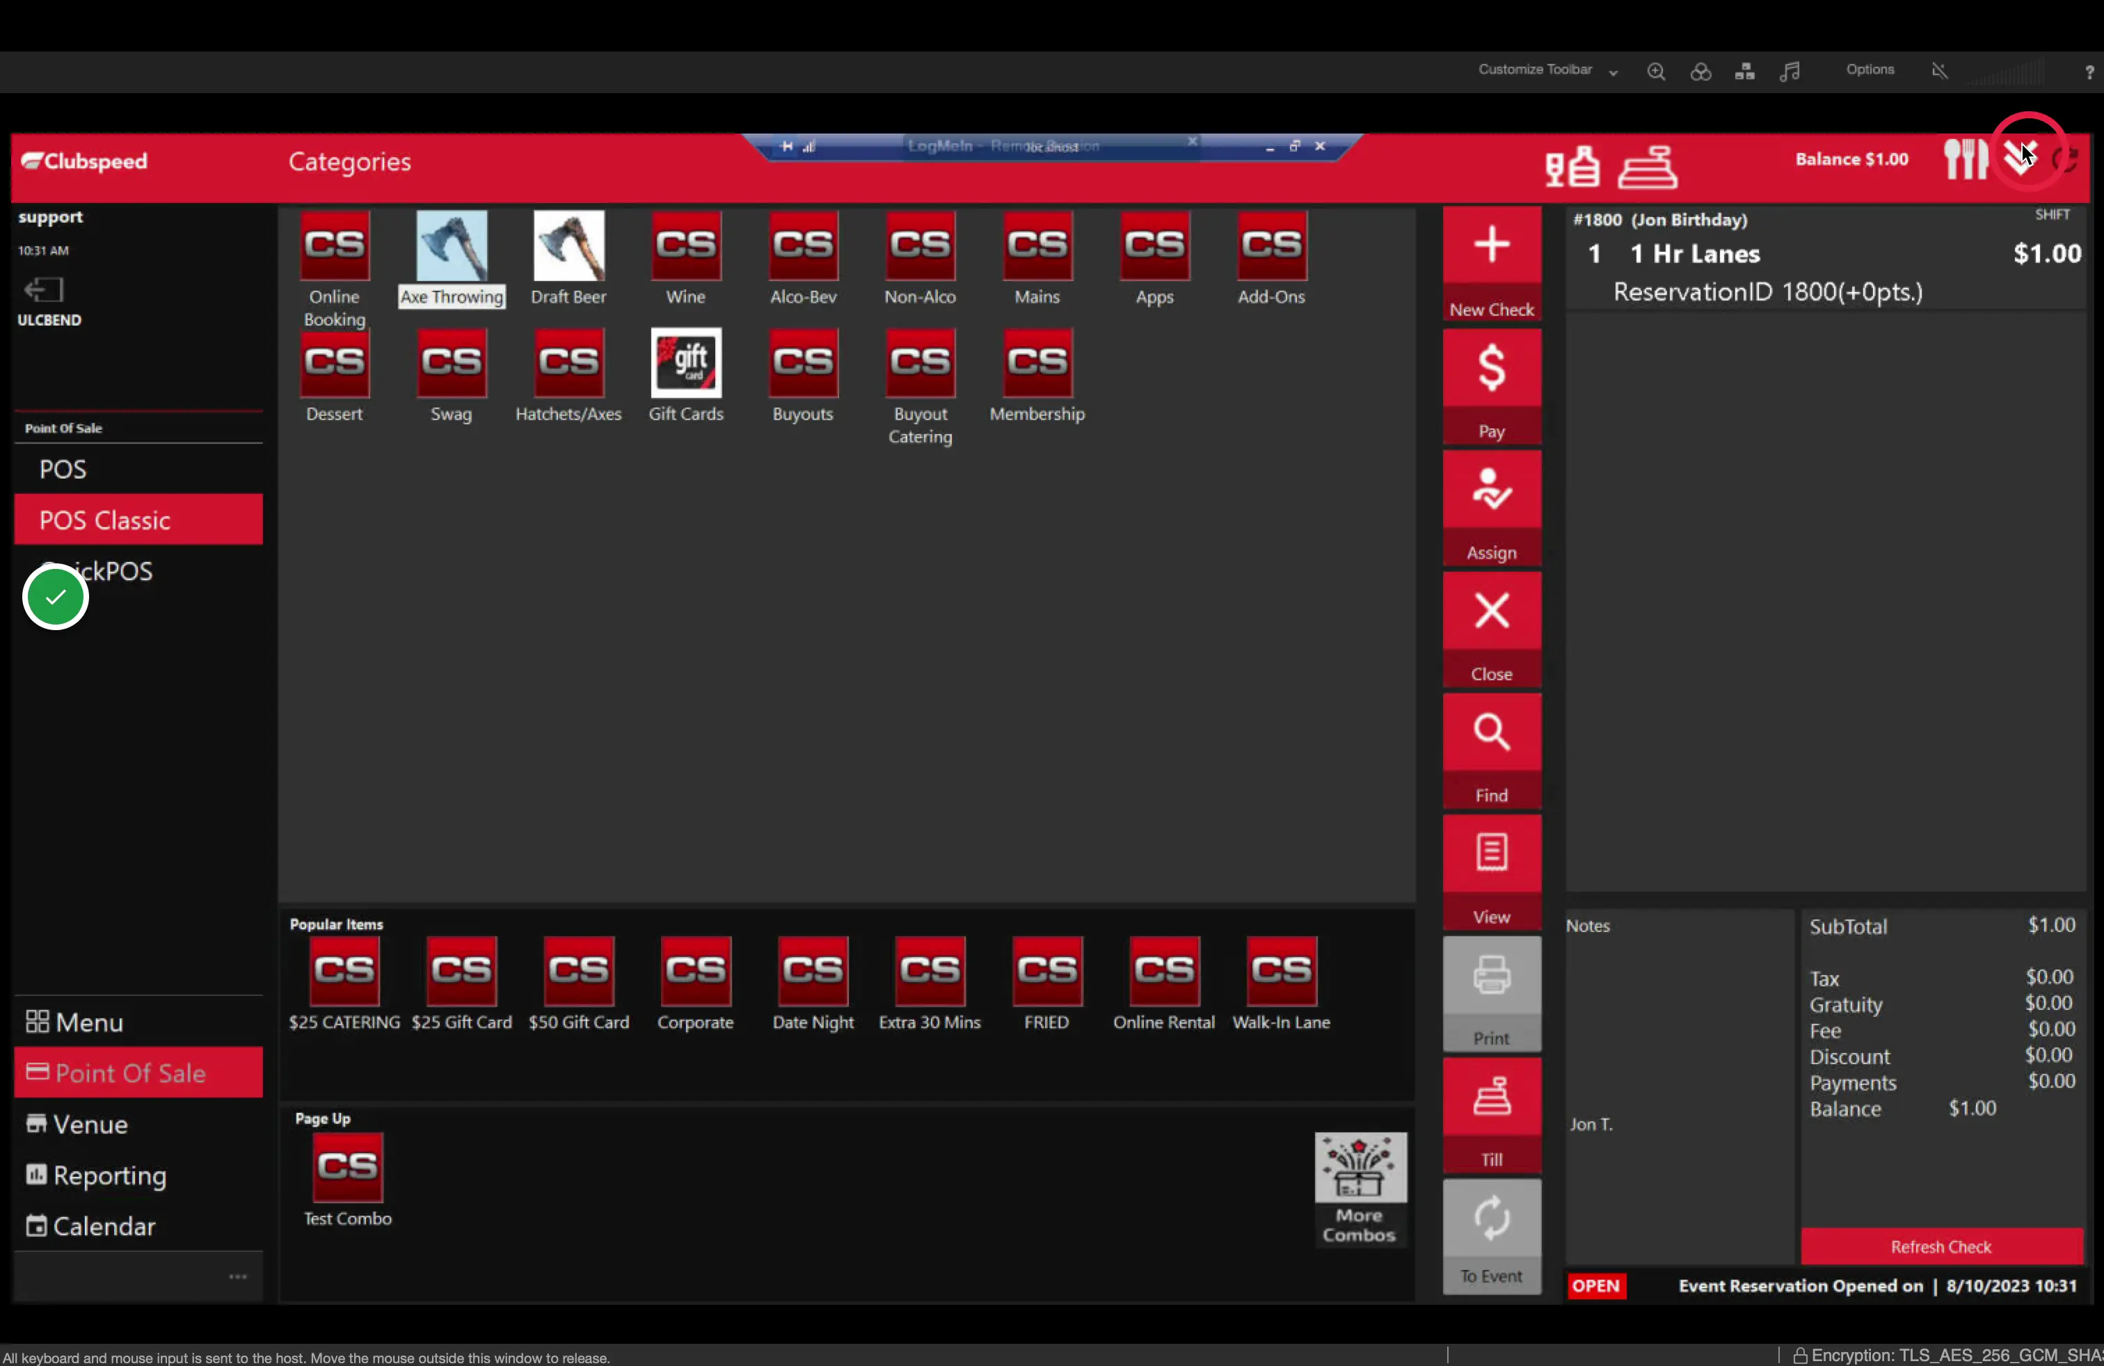Viewport: 2104px width, 1366px height.
Task: Open More Combos gift box icon
Action: tap(1360, 1167)
